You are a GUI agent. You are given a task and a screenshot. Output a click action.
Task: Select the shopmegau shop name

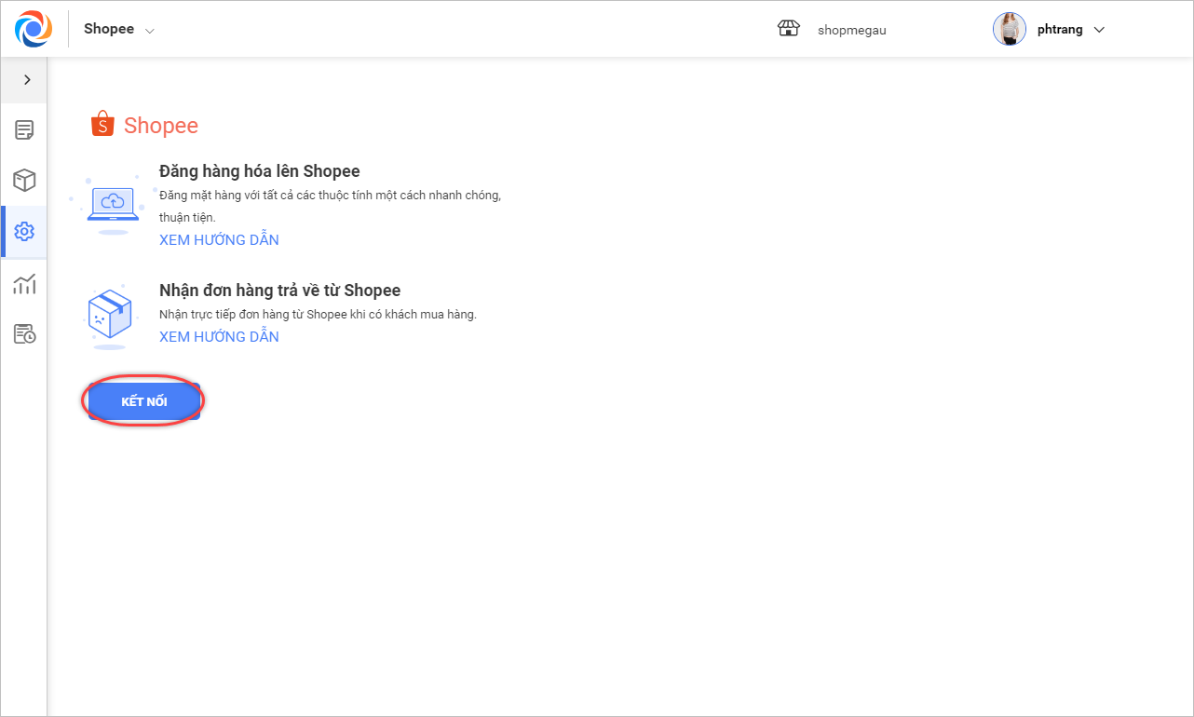pos(851,30)
